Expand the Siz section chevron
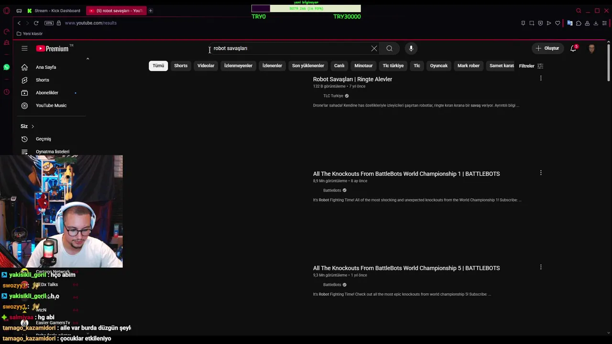The width and height of the screenshot is (612, 344). 33,126
